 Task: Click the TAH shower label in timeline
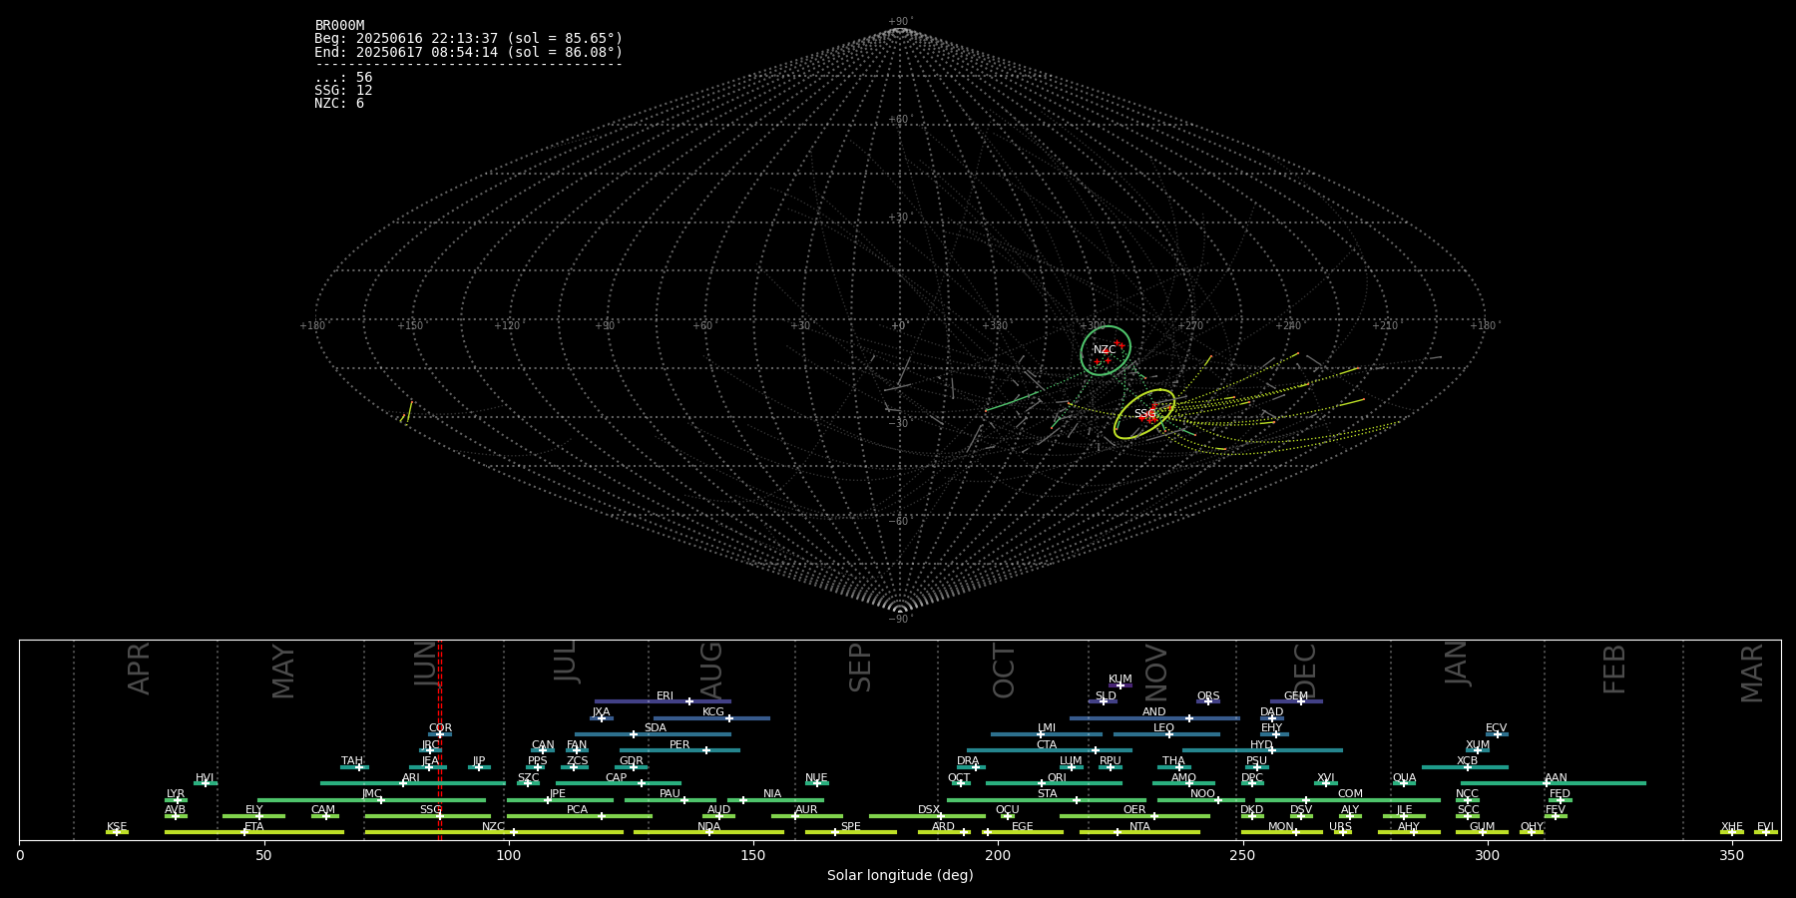(x=352, y=761)
